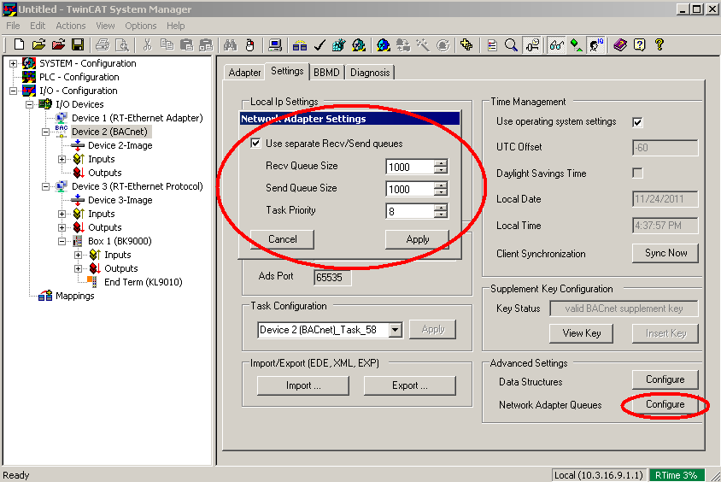The image size is (721, 482).
Task: Click the binoculars Find icon
Action: [230, 44]
